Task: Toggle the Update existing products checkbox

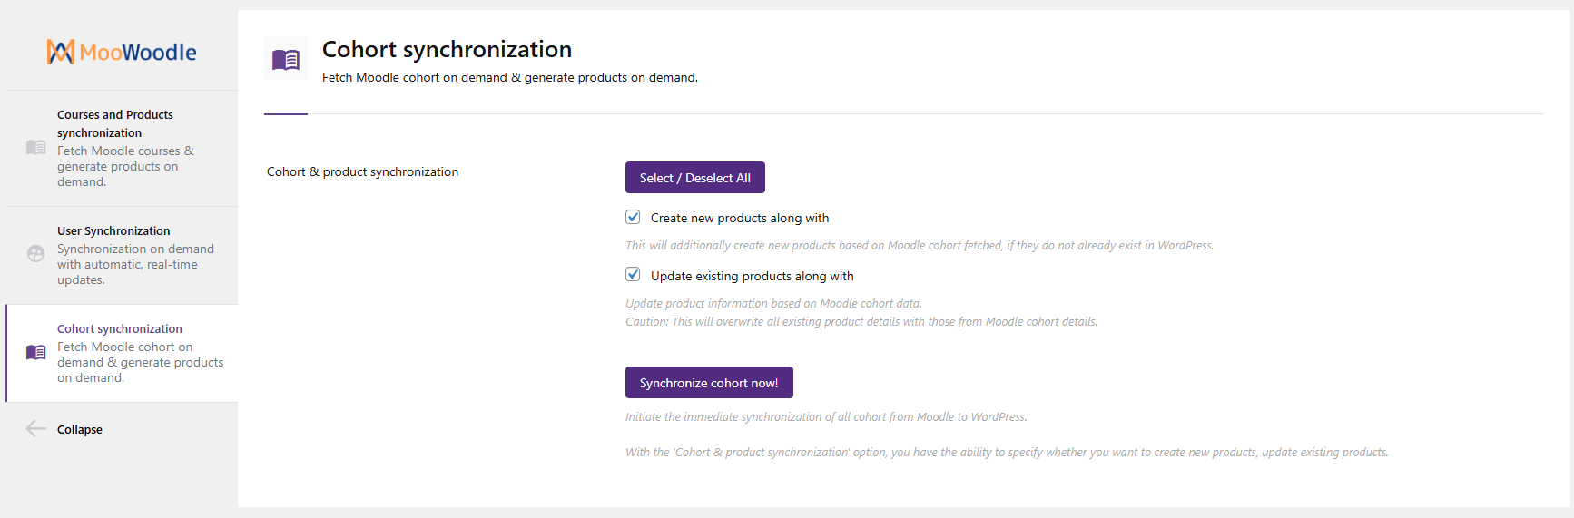Action: [633, 275]
